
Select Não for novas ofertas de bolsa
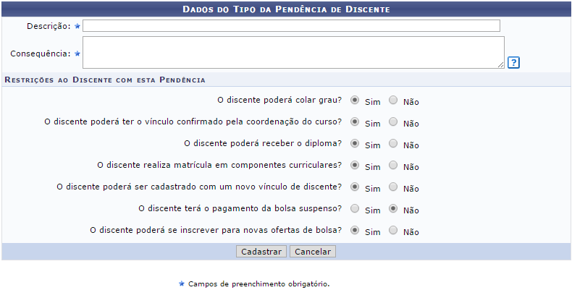[x=393, y=231]
